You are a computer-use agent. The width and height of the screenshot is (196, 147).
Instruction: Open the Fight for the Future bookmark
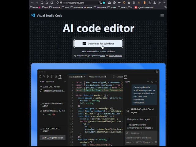coord(144,7)
